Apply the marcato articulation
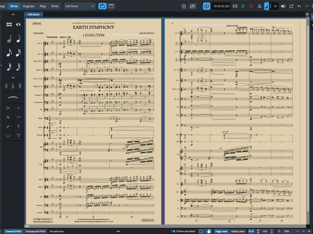This screenshot has width=313, height=234. coord(8,117)
